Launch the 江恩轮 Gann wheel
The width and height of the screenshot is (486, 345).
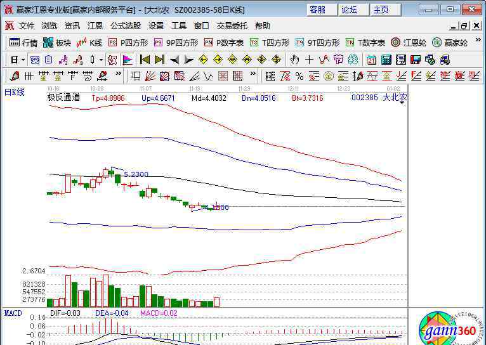click(x=408, y=42)
